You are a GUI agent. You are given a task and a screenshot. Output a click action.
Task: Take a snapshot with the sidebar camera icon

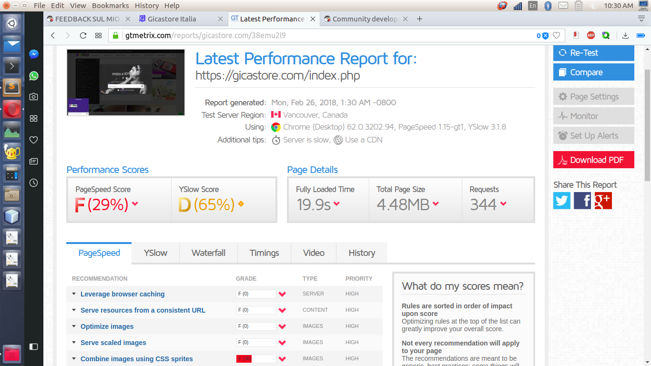(34, 97)
